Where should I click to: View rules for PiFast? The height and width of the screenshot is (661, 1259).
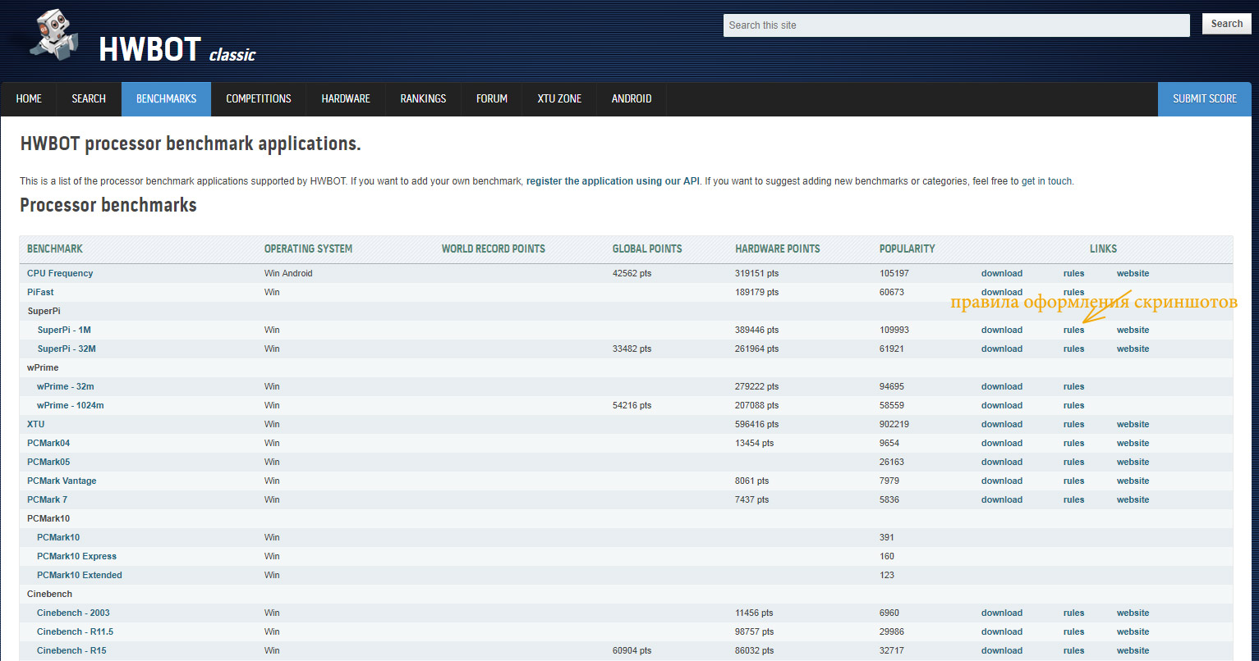pyautogui.click(x=1073, y=292)
